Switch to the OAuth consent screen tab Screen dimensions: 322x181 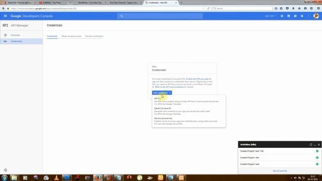click(71, 36)
